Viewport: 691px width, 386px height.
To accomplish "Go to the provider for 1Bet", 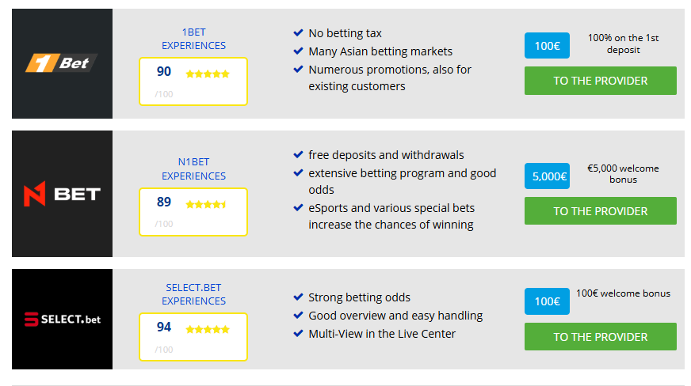I will 600,81.
